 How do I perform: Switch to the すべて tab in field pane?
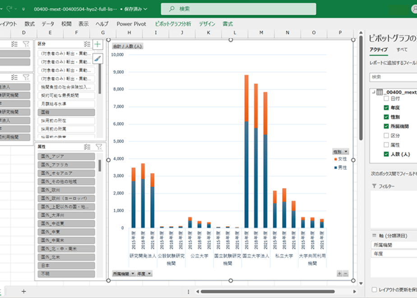[x=402, y=50]
